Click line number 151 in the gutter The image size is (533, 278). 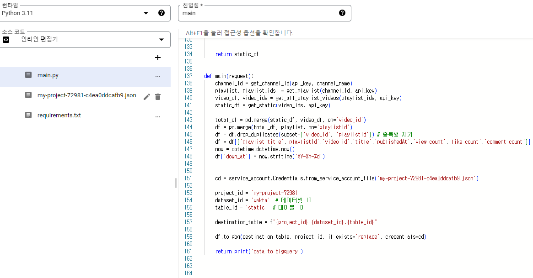188,178
